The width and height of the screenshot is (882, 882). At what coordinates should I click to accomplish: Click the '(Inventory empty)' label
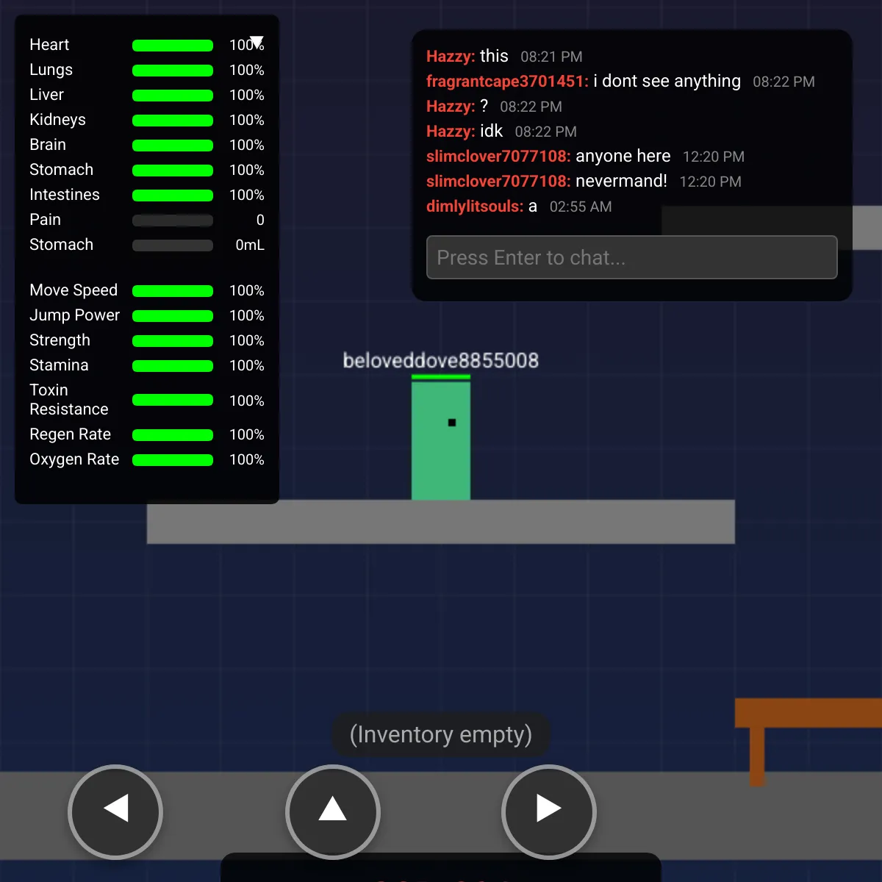[440, 734]
